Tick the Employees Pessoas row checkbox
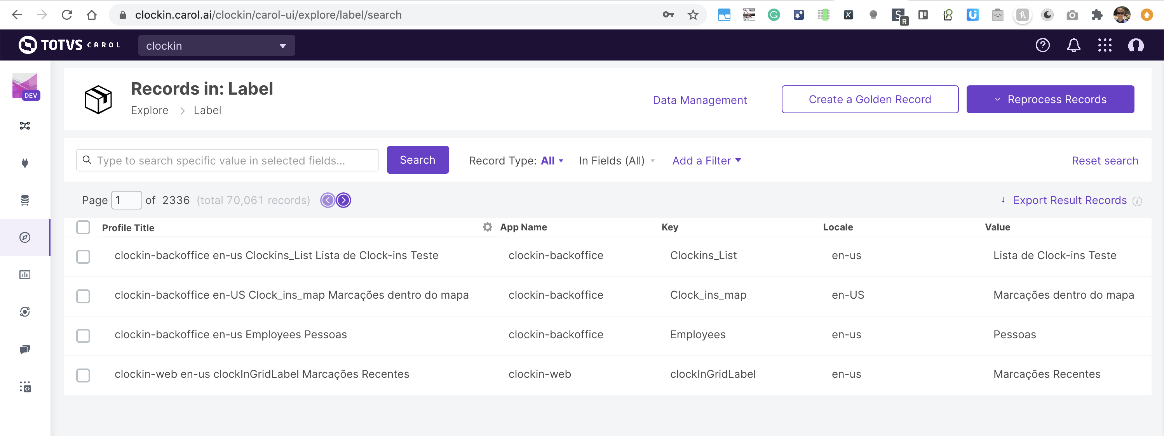The image size is (1164, 436). click(x=83, y=336)
